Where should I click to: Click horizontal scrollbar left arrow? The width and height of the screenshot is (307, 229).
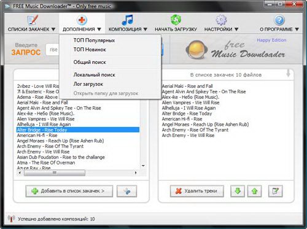point(20,173)
